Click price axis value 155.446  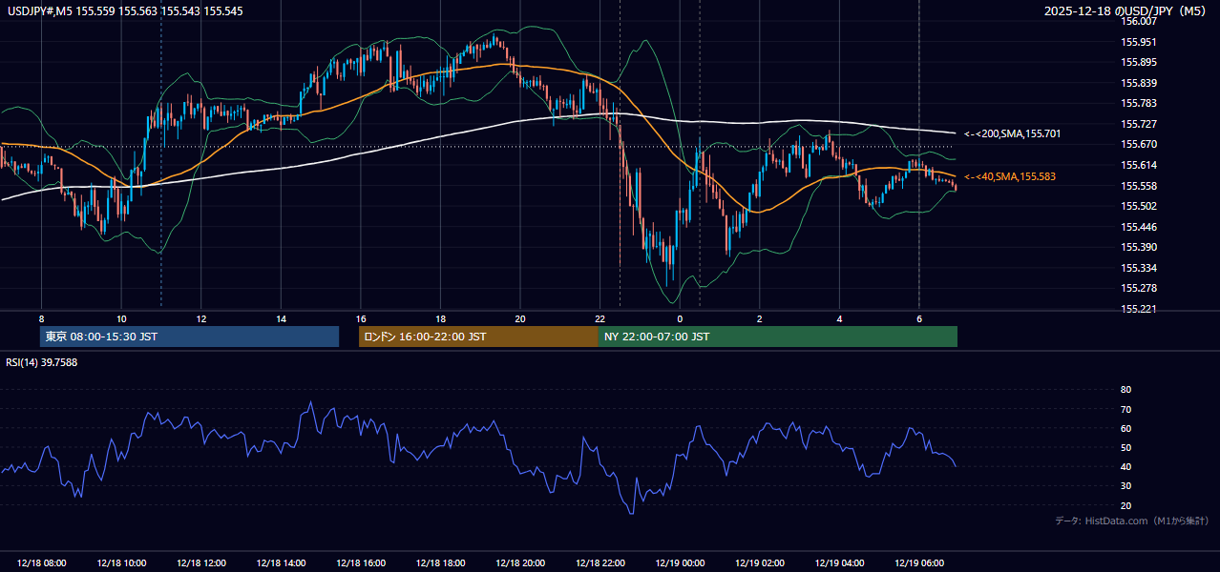[x=1138, y=227]
